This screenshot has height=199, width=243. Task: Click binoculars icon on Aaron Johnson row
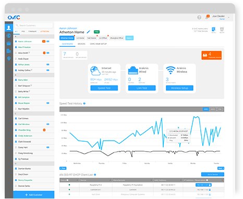[x=48, y=41]
